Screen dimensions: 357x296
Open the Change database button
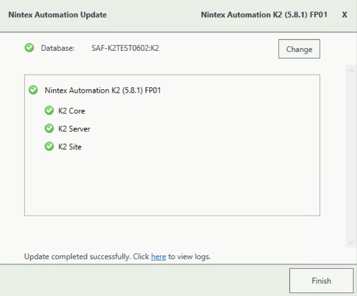299,49
